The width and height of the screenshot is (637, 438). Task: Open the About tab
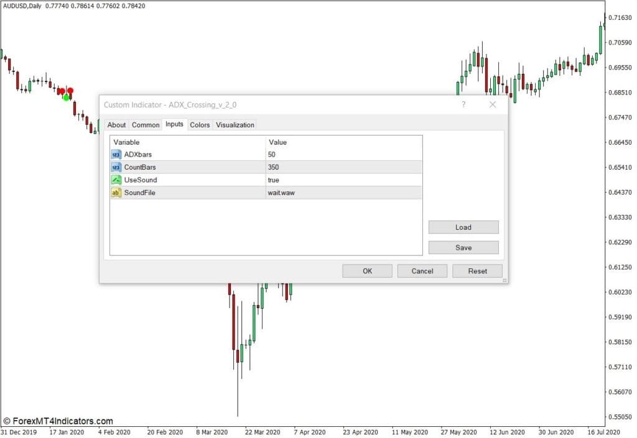116,125
